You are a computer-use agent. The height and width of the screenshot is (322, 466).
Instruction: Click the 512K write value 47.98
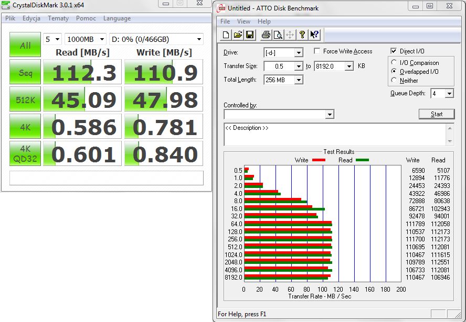coord(164,99)
